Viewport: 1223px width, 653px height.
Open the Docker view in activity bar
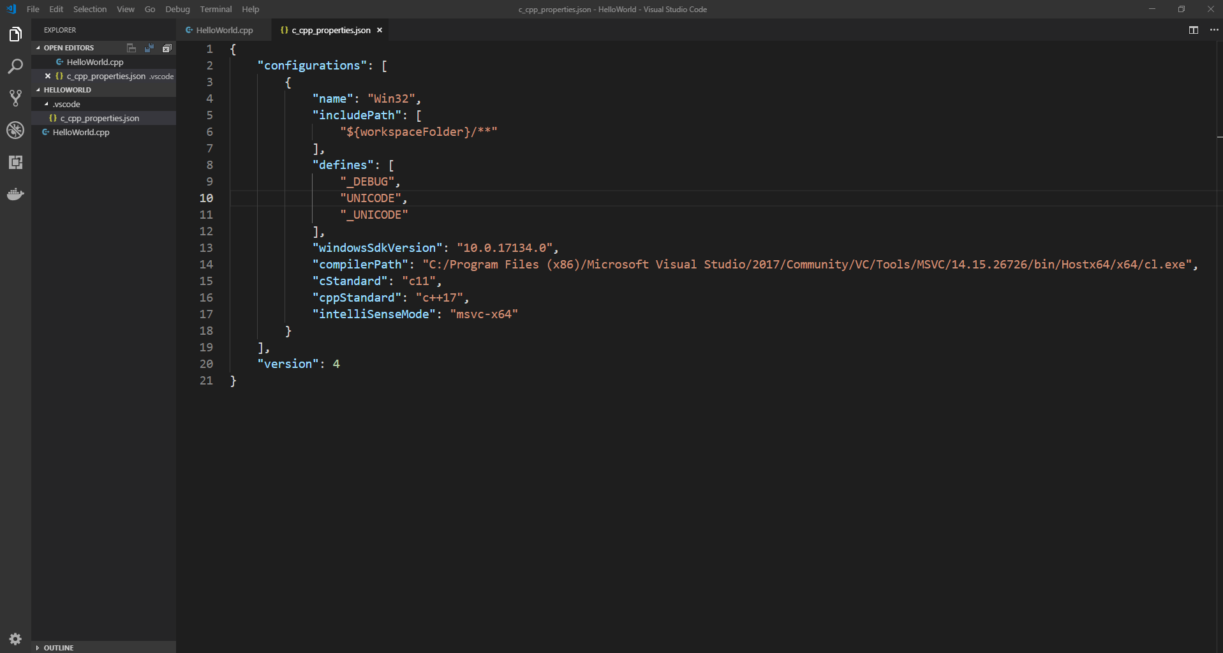(x=15, y=194)
